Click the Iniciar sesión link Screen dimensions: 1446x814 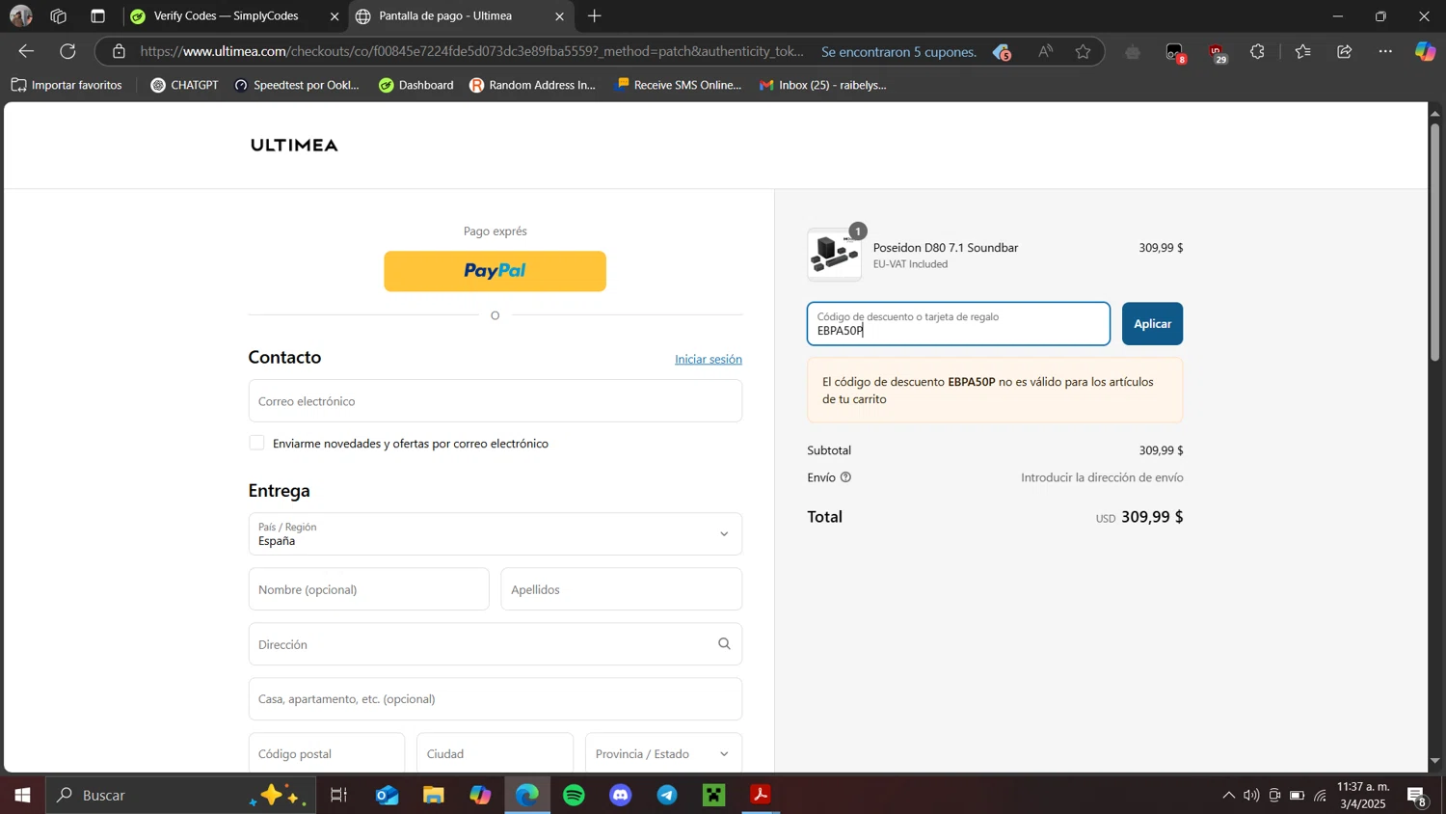pyautogui.click(x=709, y=359)
